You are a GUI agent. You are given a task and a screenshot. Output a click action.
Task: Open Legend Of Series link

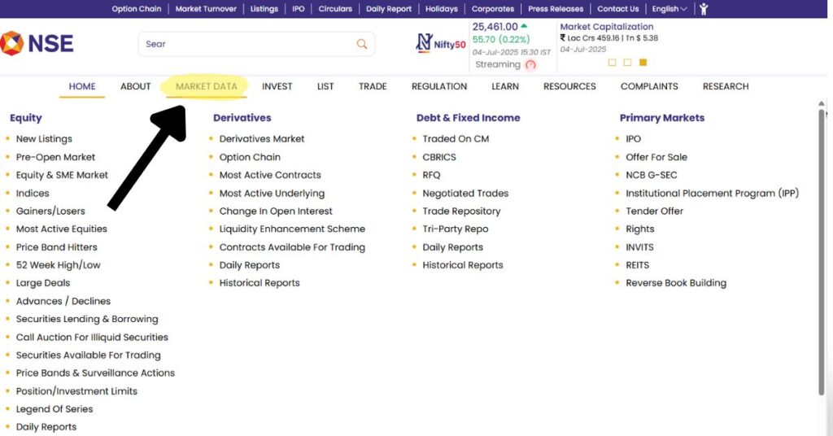pyautogui.click(x=55, y=409)
